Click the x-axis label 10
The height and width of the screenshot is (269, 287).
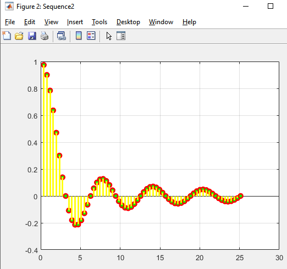click(120, 258)
